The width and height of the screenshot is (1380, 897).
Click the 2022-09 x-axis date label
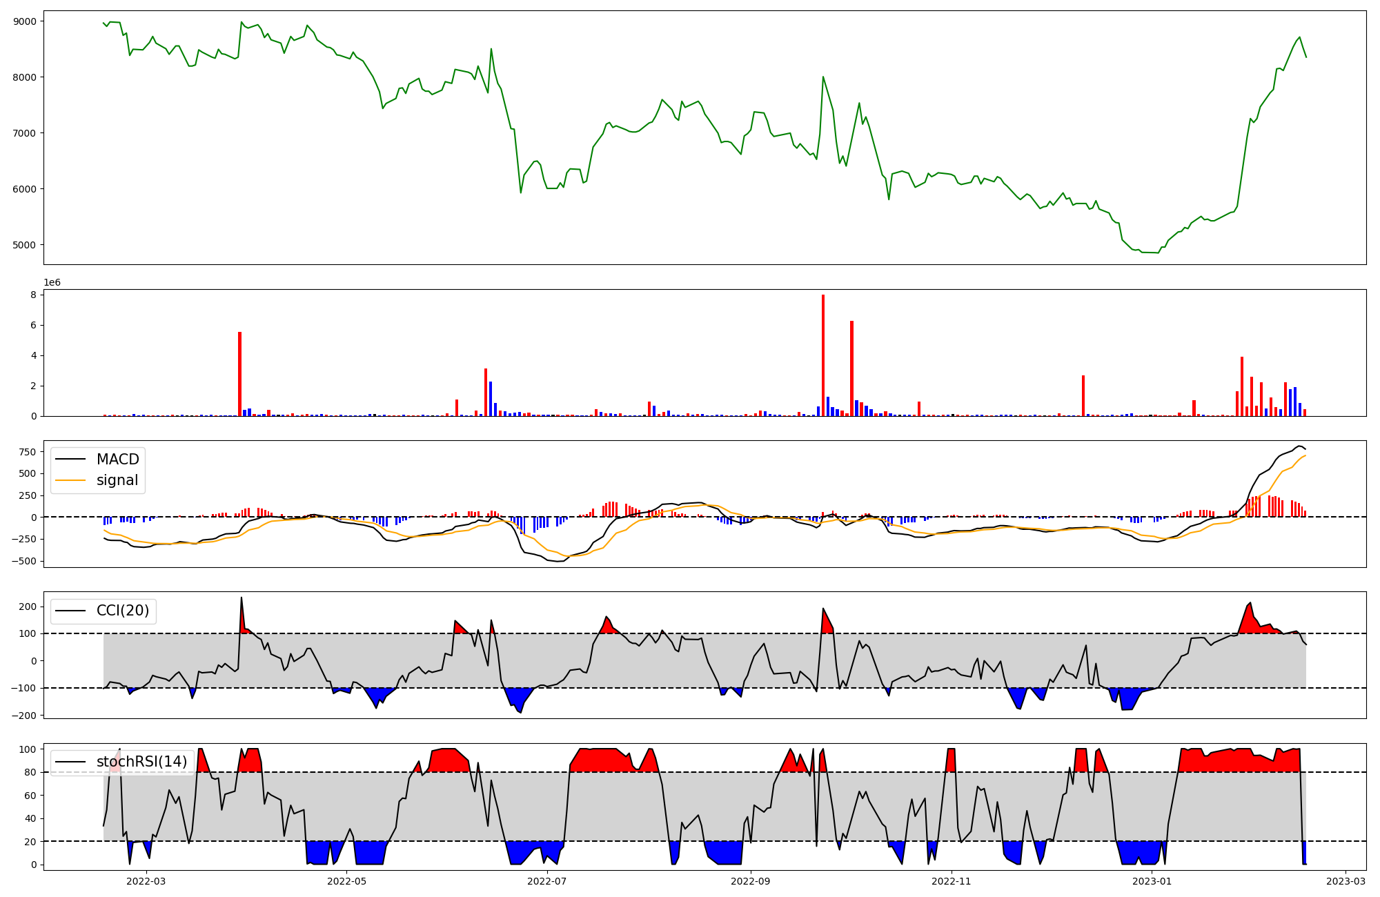pyautogui.click(x=751, y=881)
